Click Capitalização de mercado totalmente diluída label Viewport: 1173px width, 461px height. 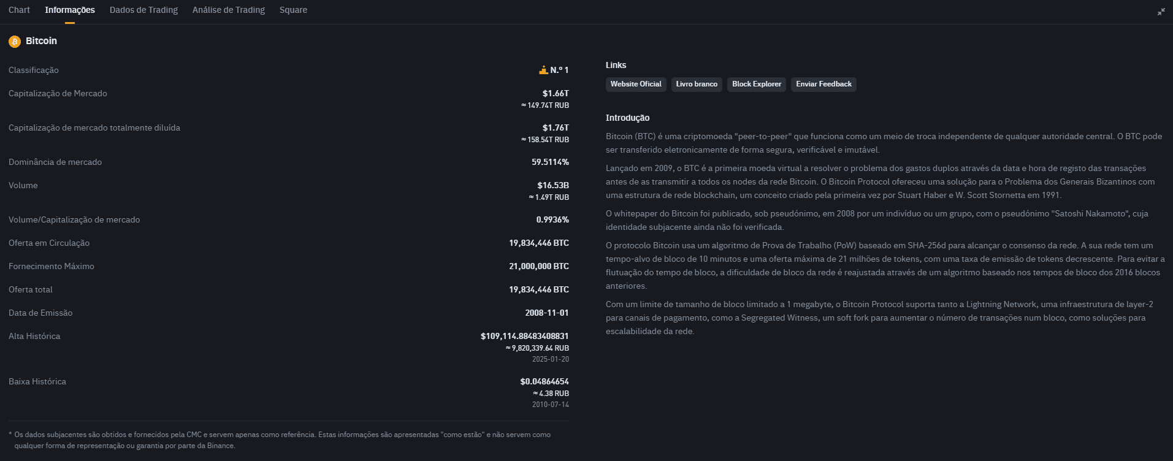point(94,128)
